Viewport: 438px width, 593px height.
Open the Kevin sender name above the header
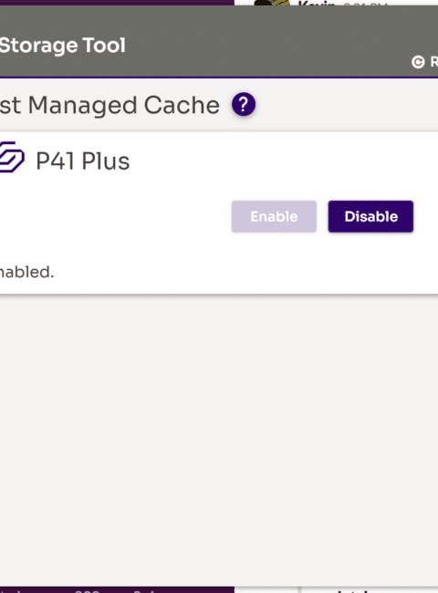317,4
